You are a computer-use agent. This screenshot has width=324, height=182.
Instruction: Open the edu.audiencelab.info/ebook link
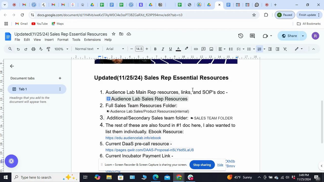point(133,138)
